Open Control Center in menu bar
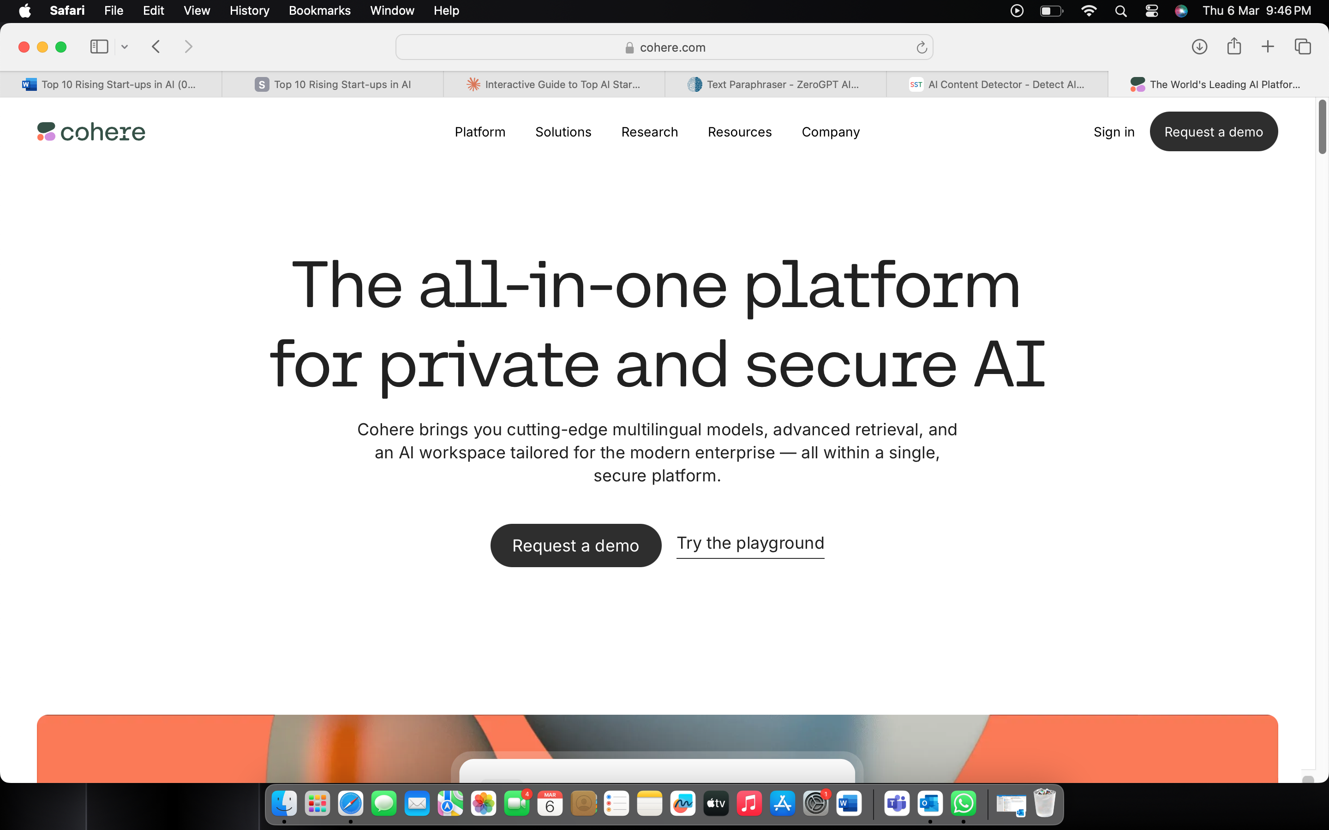1329x830 pixels. click(x=1152, y=11)
